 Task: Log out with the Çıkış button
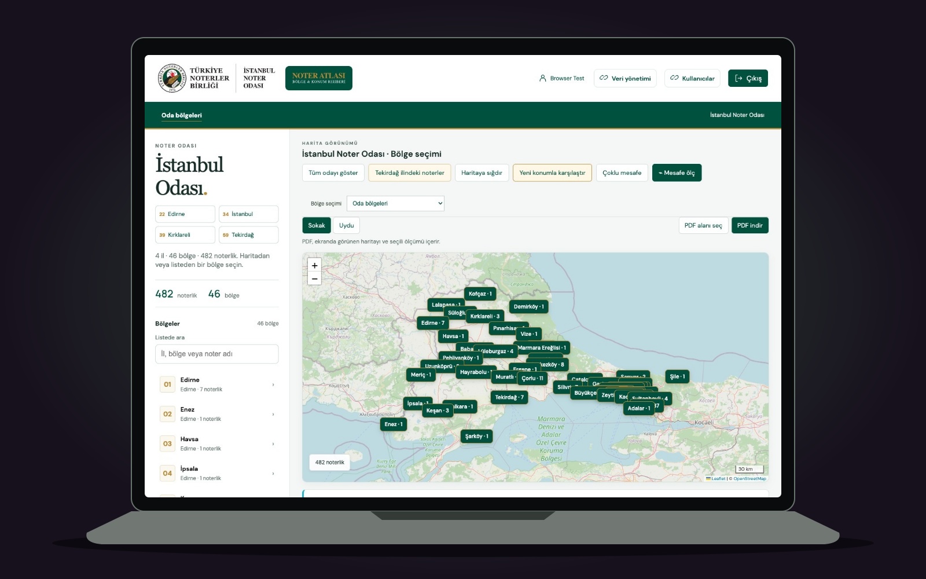pos(748,78)
